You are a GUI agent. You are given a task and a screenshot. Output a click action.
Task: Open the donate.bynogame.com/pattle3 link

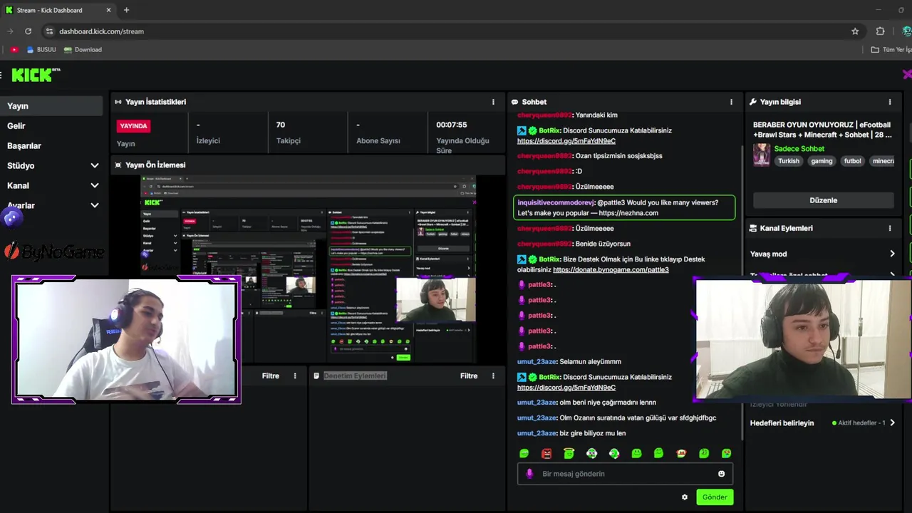pos(611,270)
